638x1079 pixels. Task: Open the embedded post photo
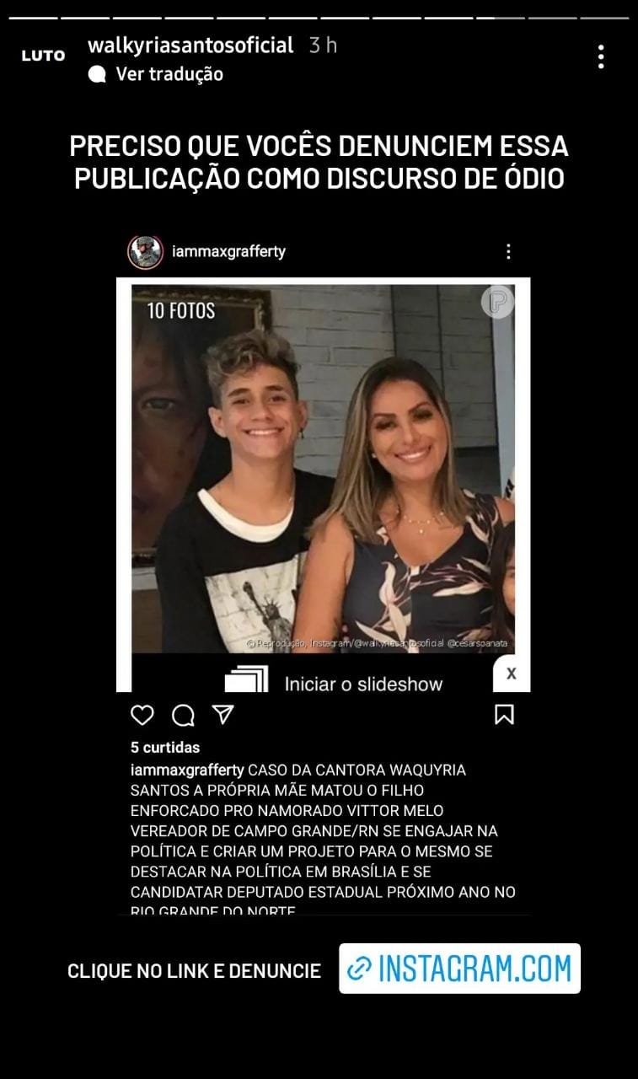point(323,469)
